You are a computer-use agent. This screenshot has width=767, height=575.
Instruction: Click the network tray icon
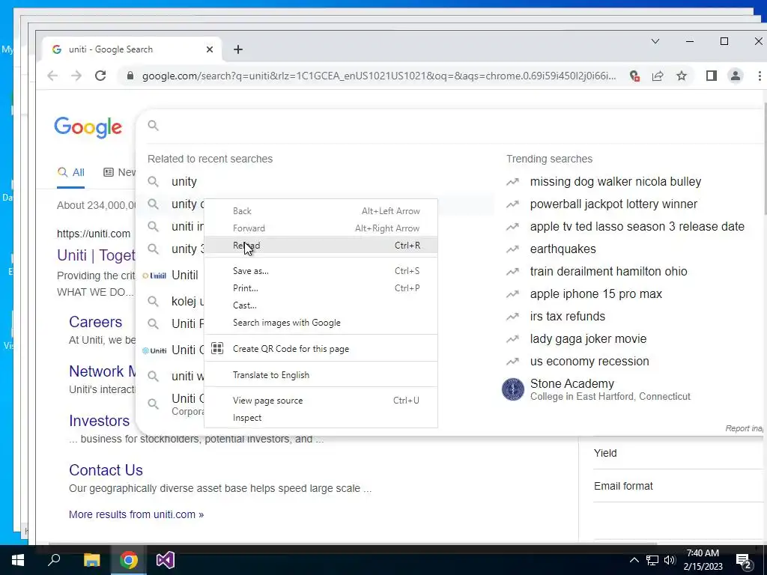click(x=652, y=560)
